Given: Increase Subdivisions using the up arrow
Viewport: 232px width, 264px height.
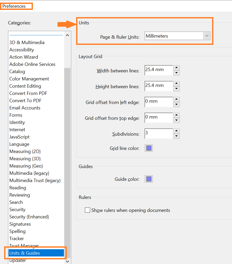Looking at the screenshot, I should [x=176, y=131].
